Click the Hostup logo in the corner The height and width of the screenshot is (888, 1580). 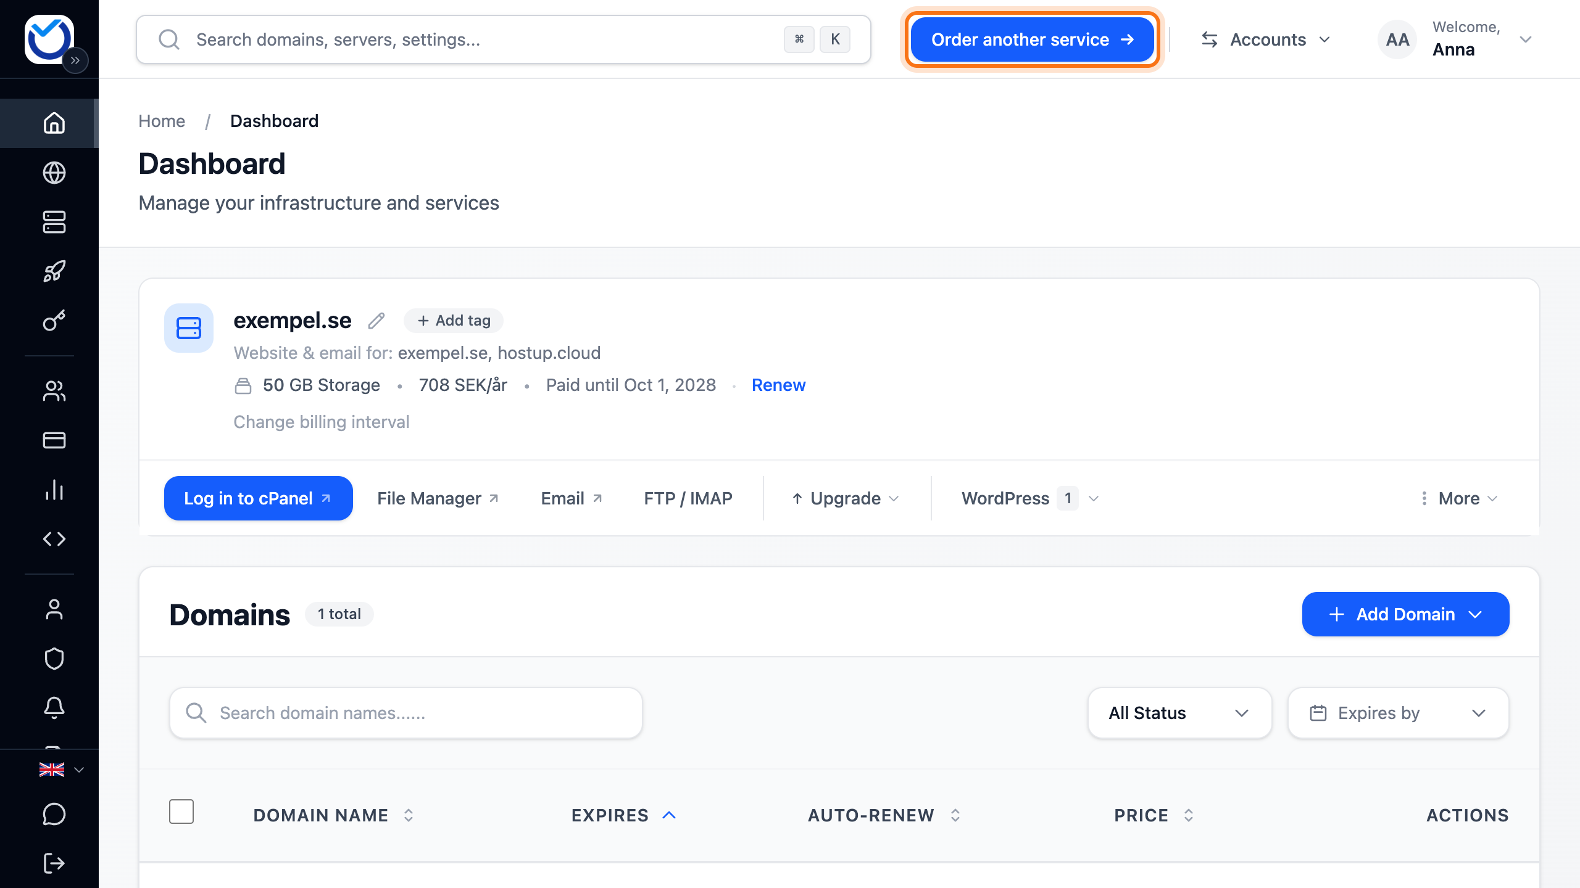(49, 39)
